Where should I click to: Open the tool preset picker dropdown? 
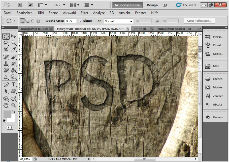(x=15, y=21)
